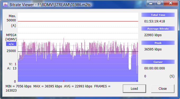Click the black 25000 kbps reference line
The height and width of the screenshot is (99, 180).
coord(78,52)
